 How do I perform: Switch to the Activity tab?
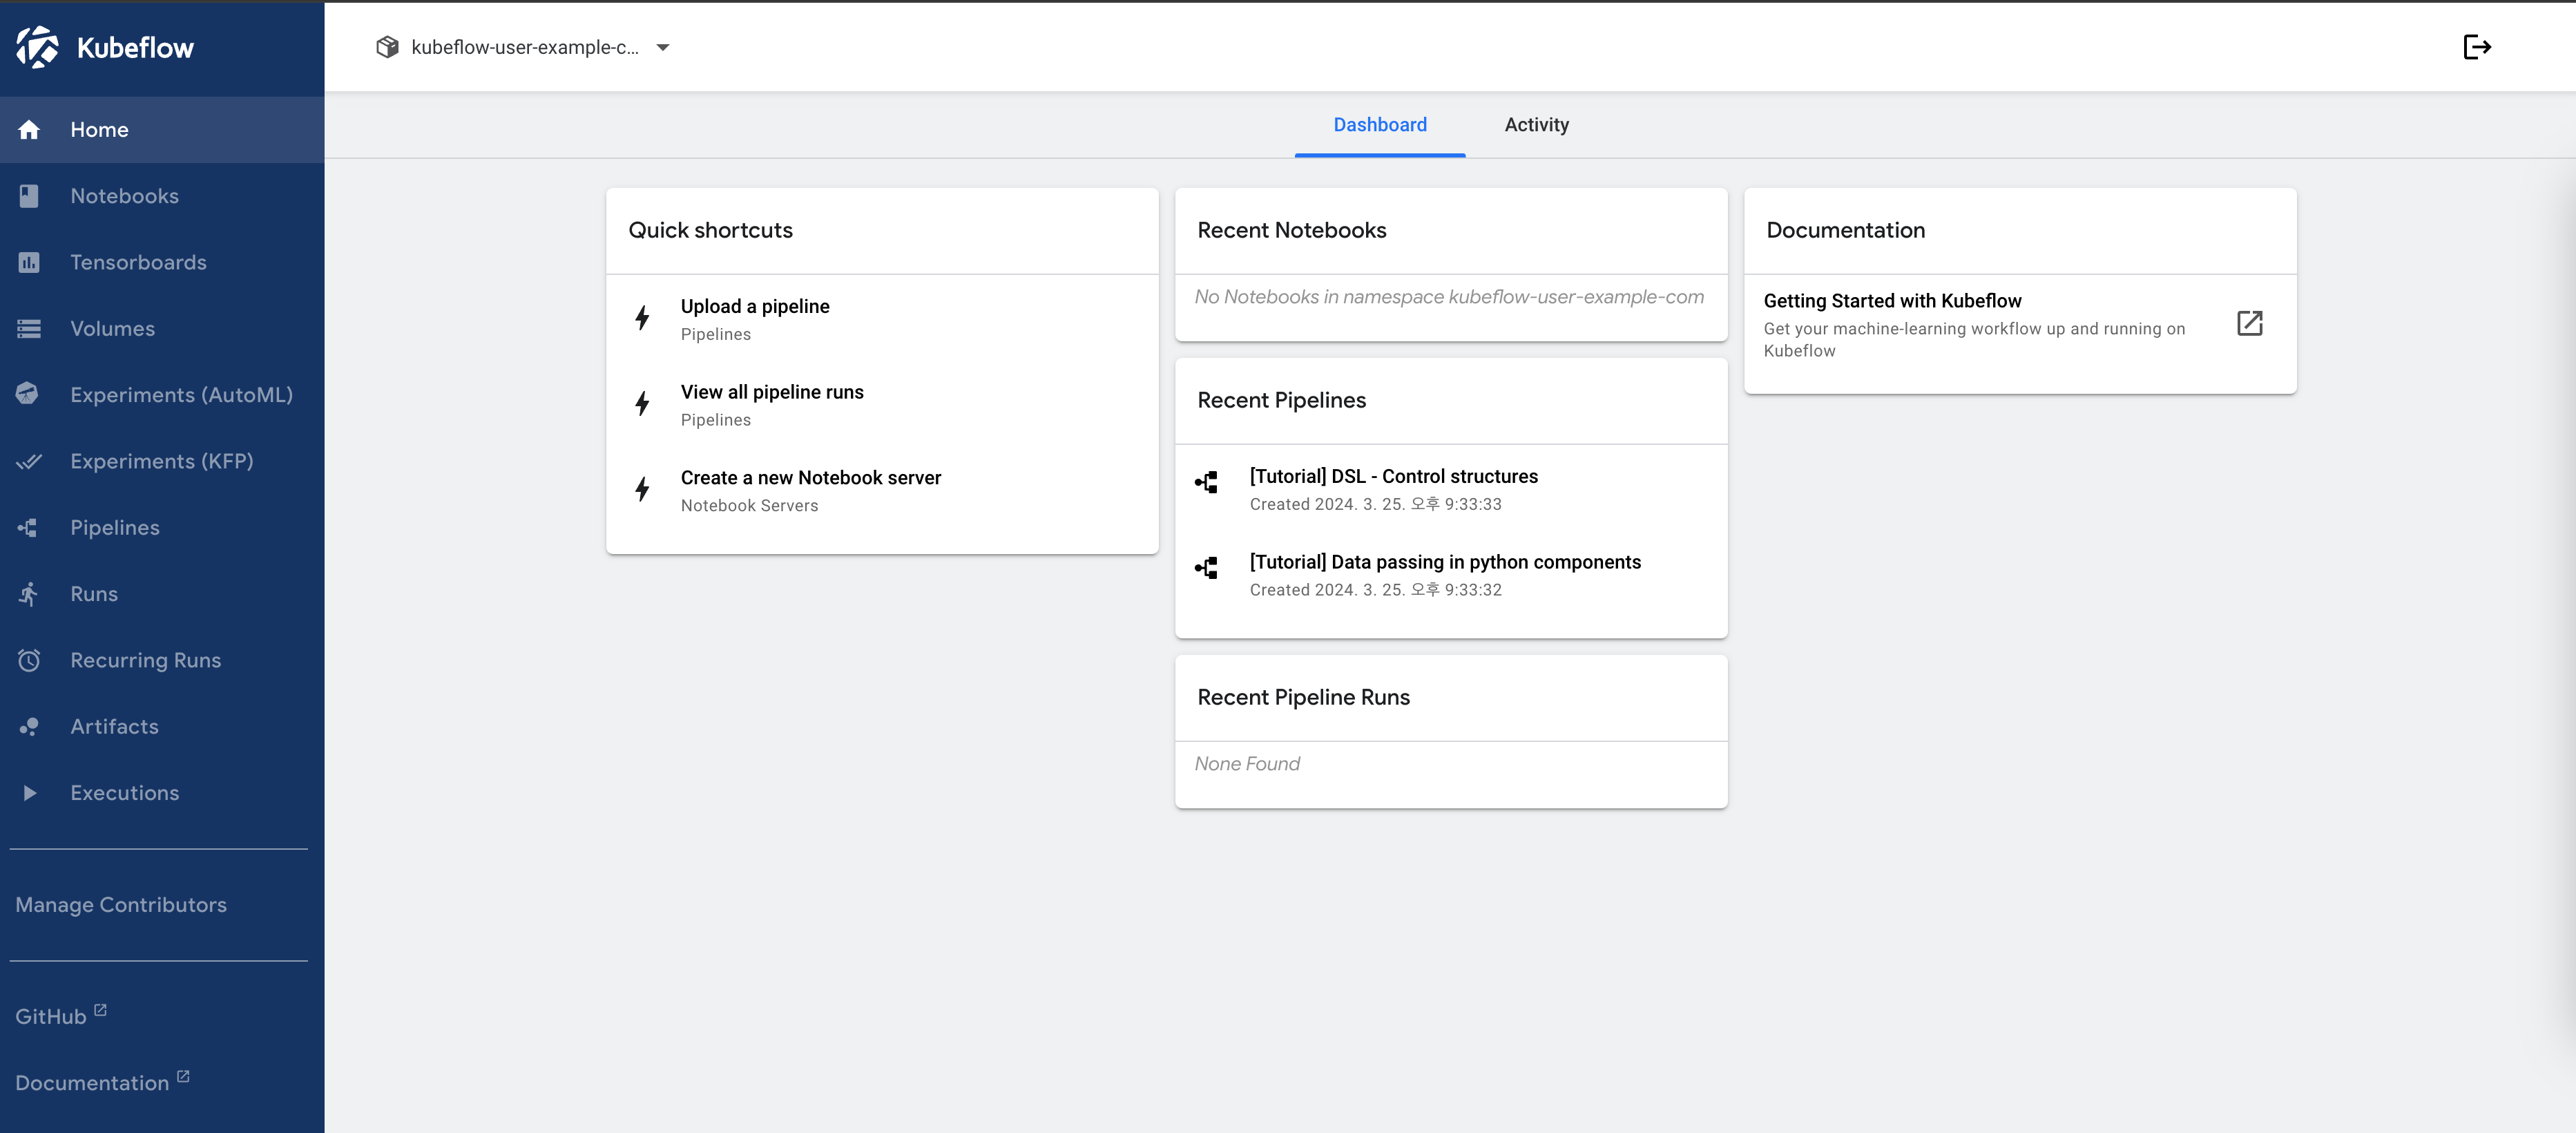tap(1536, 125)
